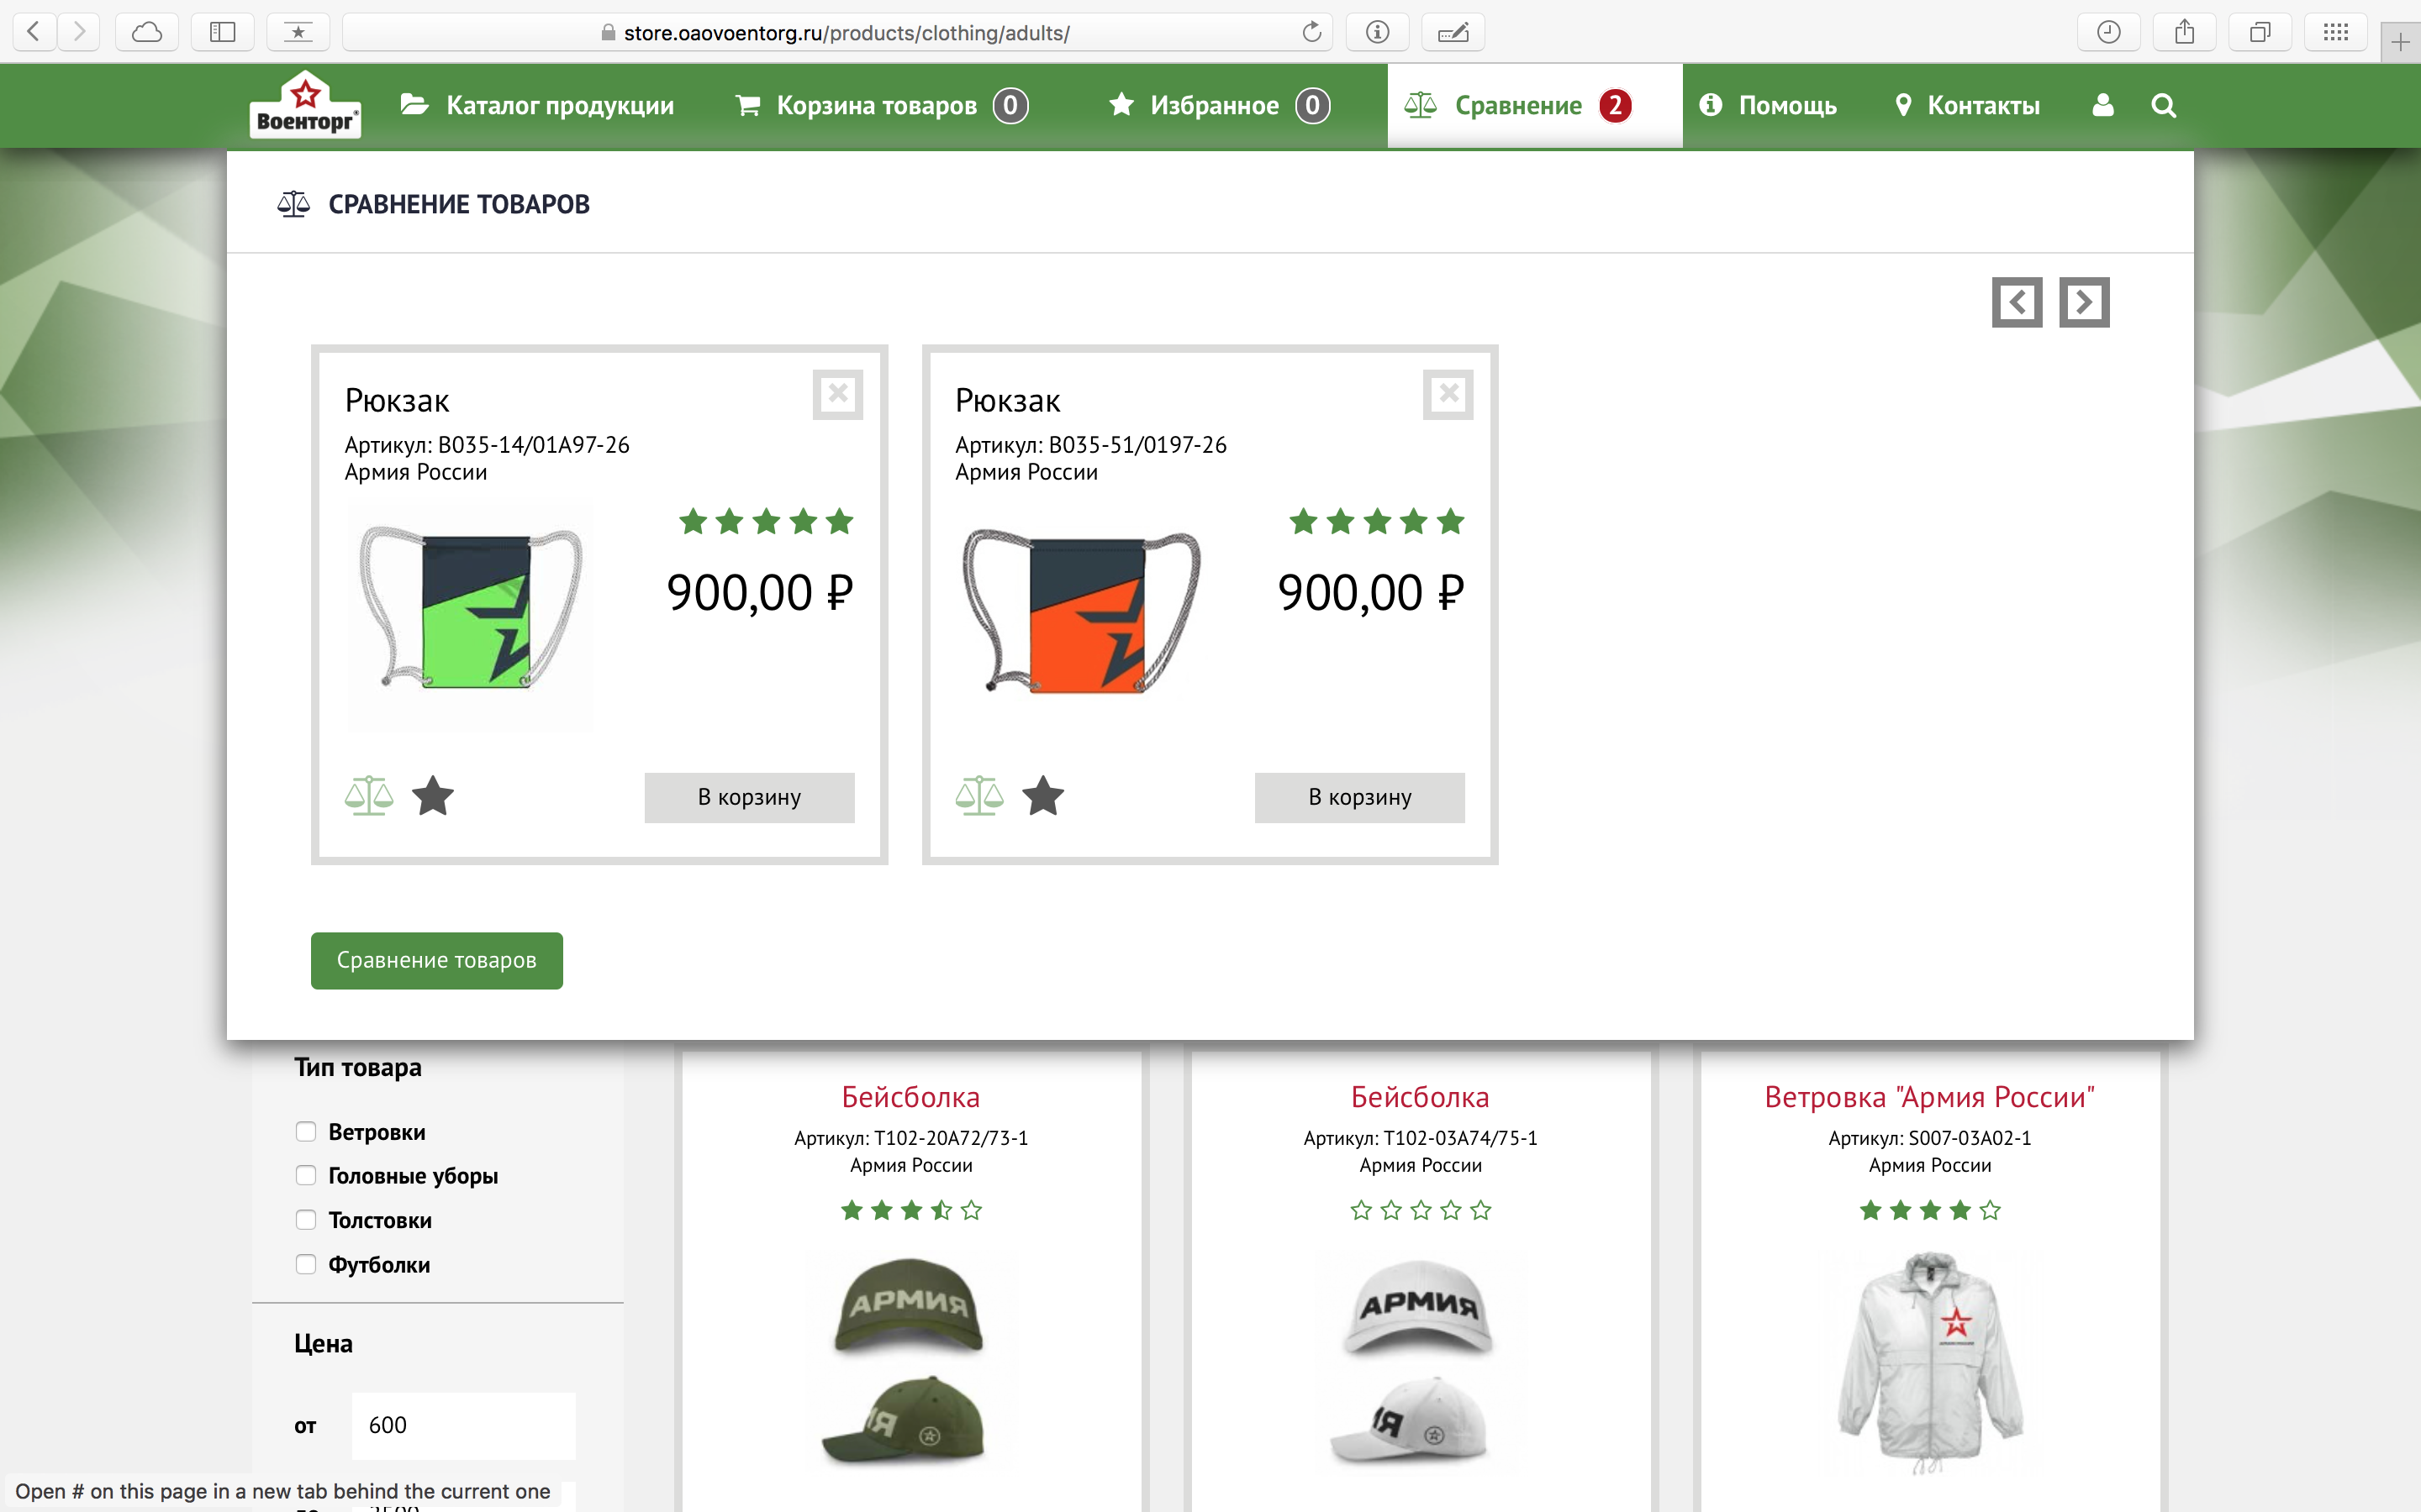Enable Толстовки checkbox
Viewport: 2421px width, 1512px height.
point(306,1220)
